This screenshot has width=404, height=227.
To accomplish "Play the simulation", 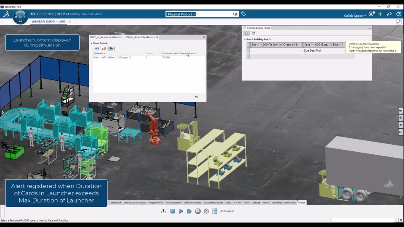I will point(181,211).
